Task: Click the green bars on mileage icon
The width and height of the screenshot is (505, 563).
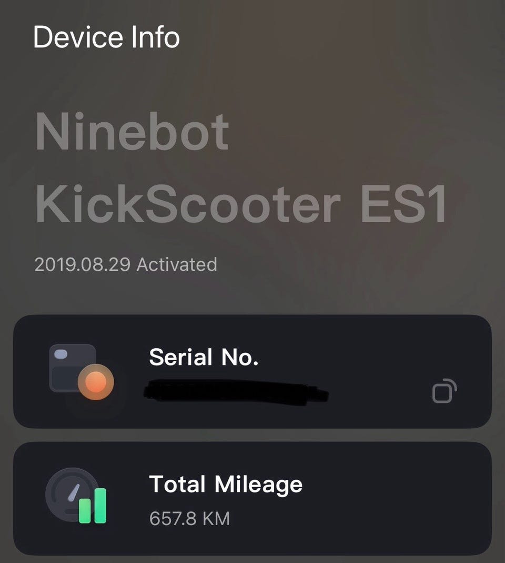Action: pyautogui.click(x=93, y=506)
